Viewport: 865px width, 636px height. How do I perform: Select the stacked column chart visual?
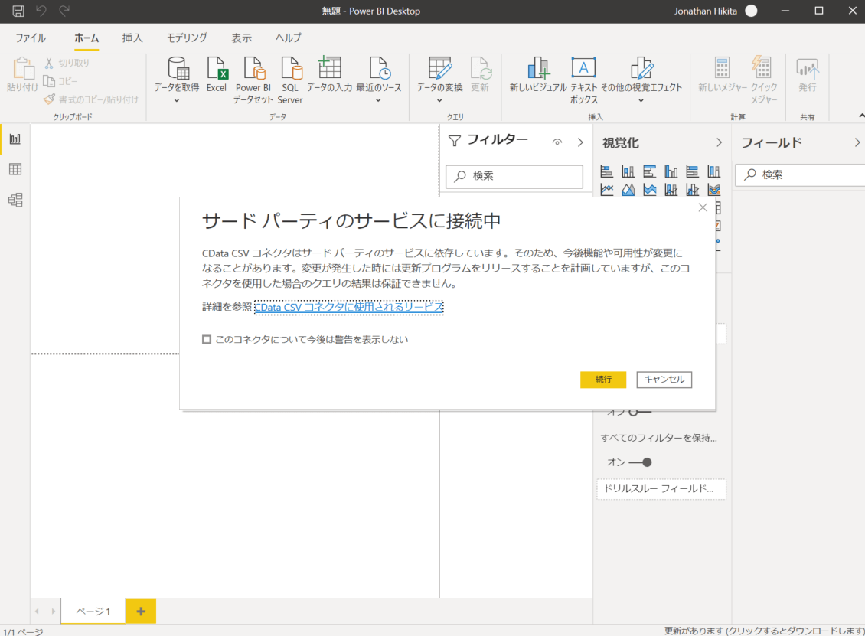coord(628,171)
